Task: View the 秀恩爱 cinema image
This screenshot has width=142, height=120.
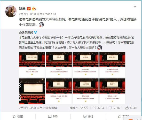Action: (59, 64)
